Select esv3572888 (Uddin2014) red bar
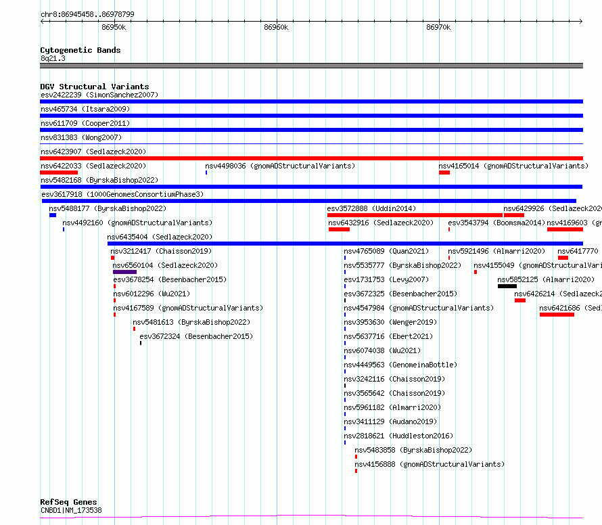The height and width of the screenshot is (525, 602). pyautogui.click(x=415, y=215)
